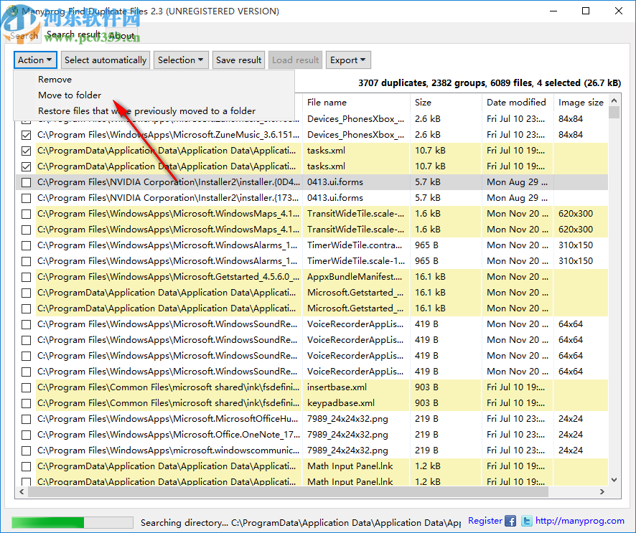Choose Move to folder from the menu
The width and height of the screenshot is (636, 533).
[68, 95]
